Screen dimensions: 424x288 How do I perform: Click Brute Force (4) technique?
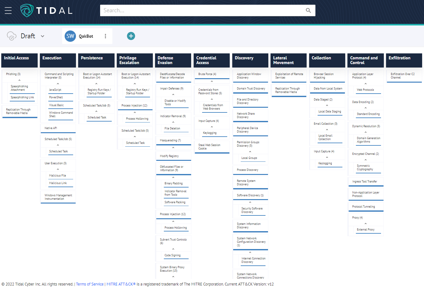[212, 74]
